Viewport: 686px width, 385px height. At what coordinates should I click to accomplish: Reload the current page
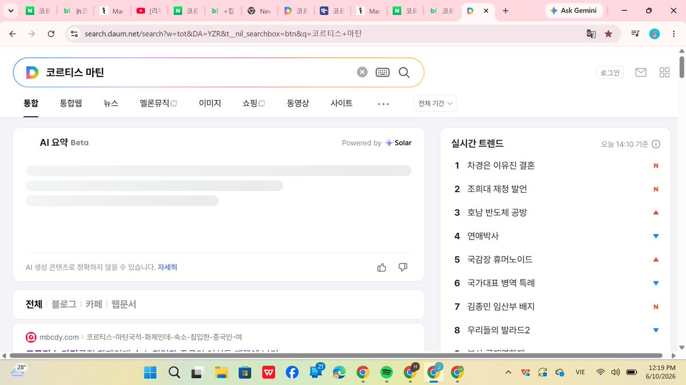51,34
